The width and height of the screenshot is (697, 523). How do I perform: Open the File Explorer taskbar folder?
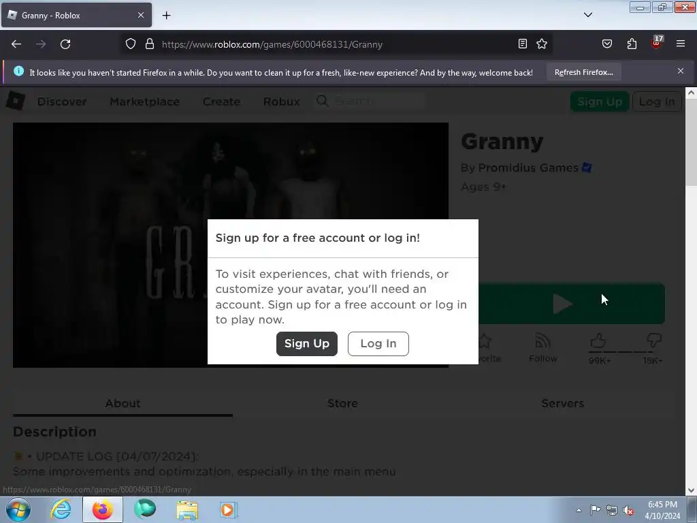coord(187,509)
